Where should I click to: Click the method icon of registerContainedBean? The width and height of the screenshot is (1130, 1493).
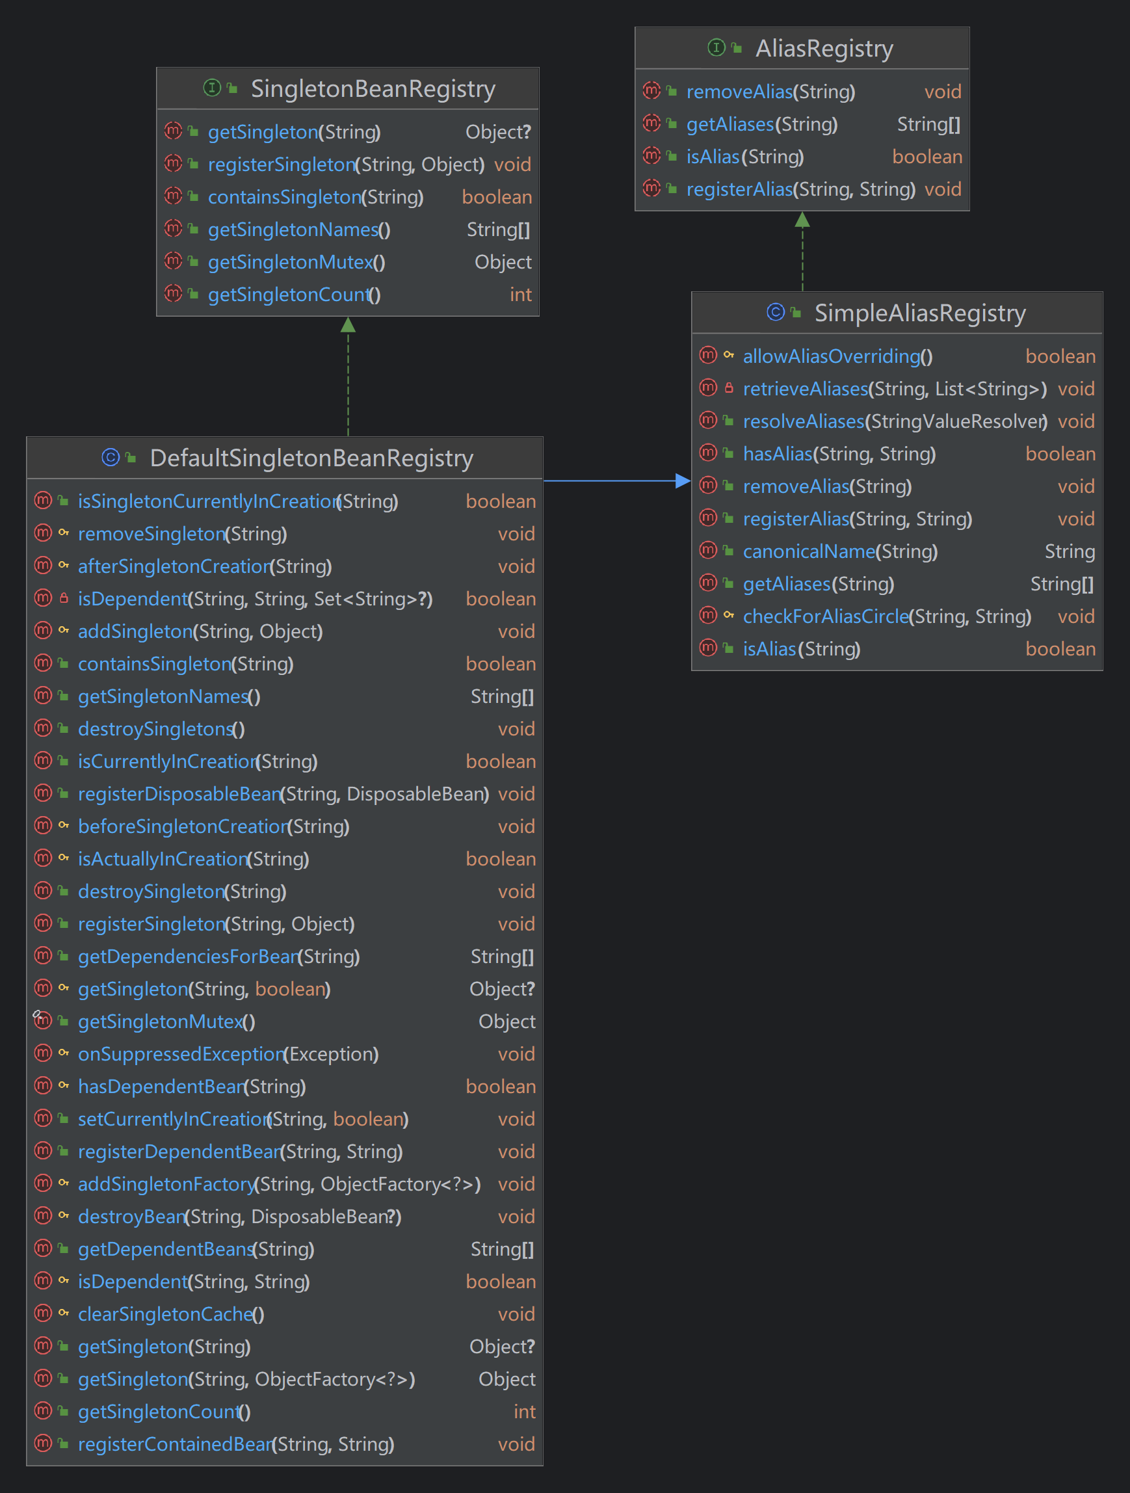(43, 1443)
